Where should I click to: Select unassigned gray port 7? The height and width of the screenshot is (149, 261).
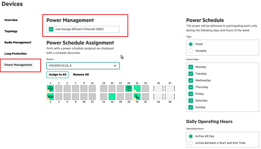click(x=76, y=88)
